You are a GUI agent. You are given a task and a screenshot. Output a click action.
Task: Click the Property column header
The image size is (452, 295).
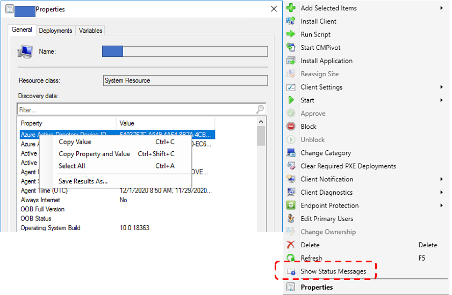pos(68,123)
